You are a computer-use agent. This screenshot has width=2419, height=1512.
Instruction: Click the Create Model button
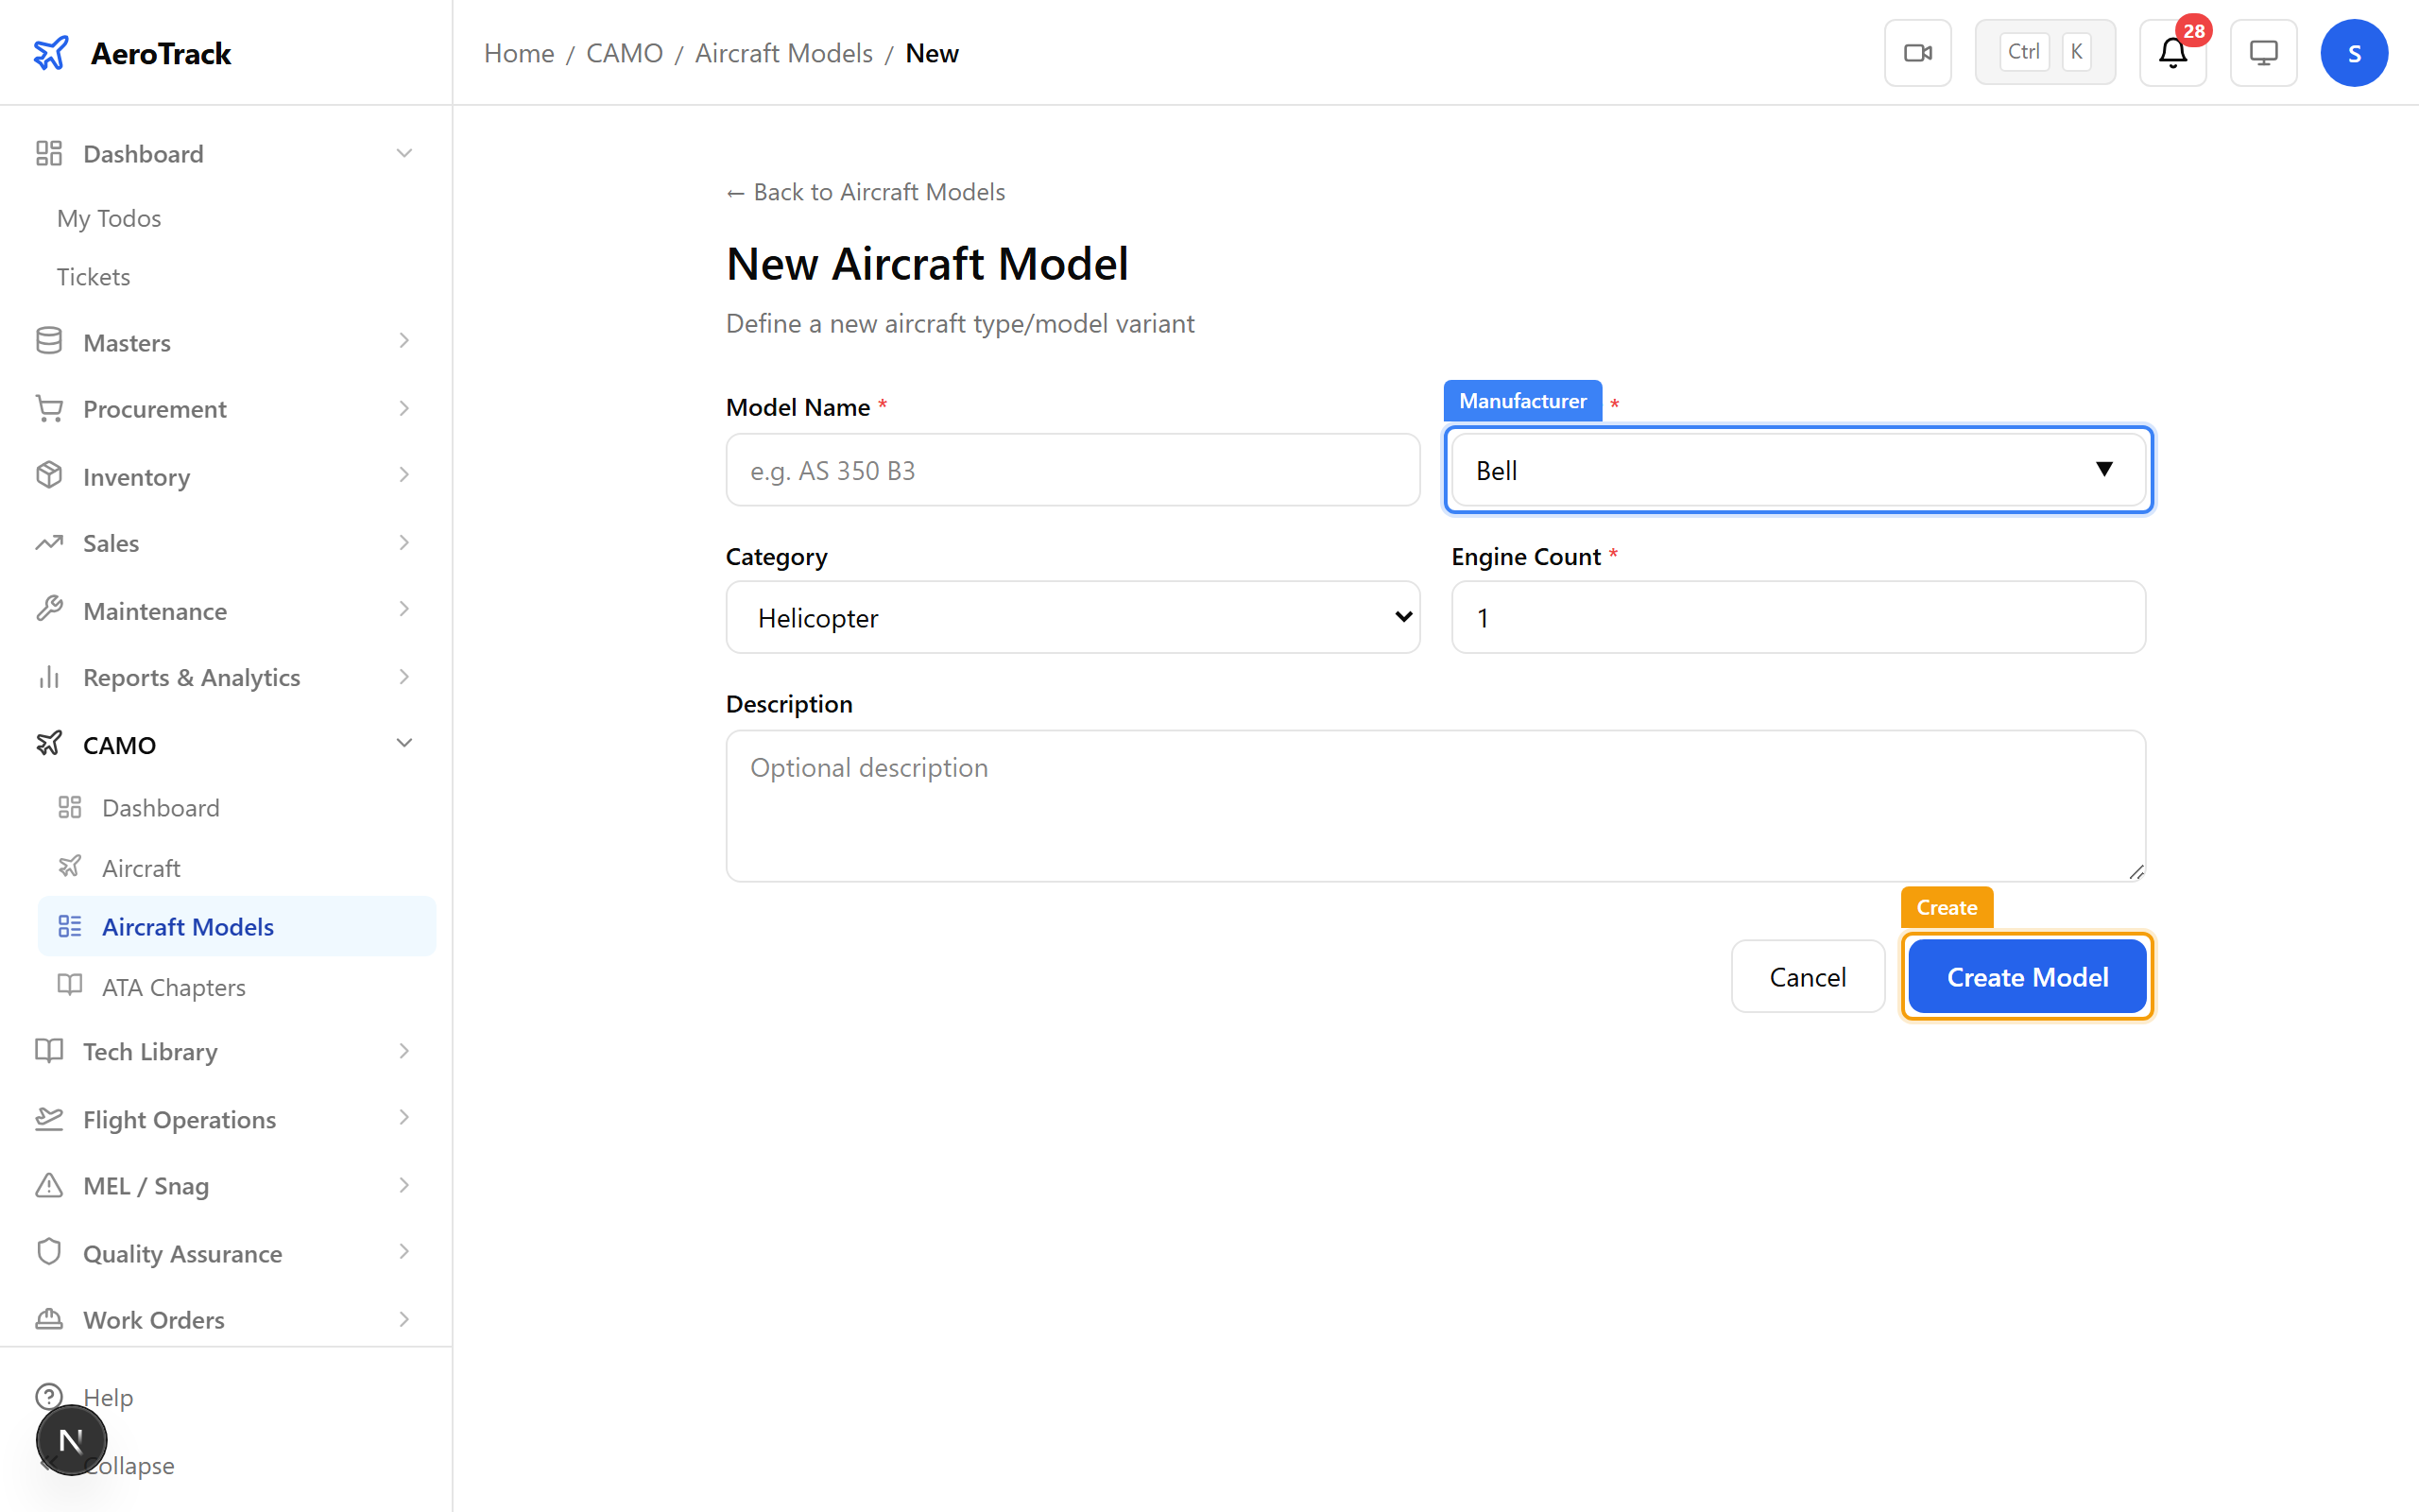coord(2026,976)
